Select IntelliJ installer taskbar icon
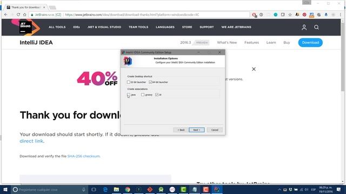 click(217, 189)
